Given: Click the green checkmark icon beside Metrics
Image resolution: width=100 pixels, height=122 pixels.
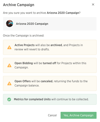Looking at the screenshot, I should [x=9, y=99].
